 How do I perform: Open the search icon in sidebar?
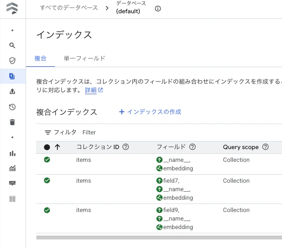point(12,45)
